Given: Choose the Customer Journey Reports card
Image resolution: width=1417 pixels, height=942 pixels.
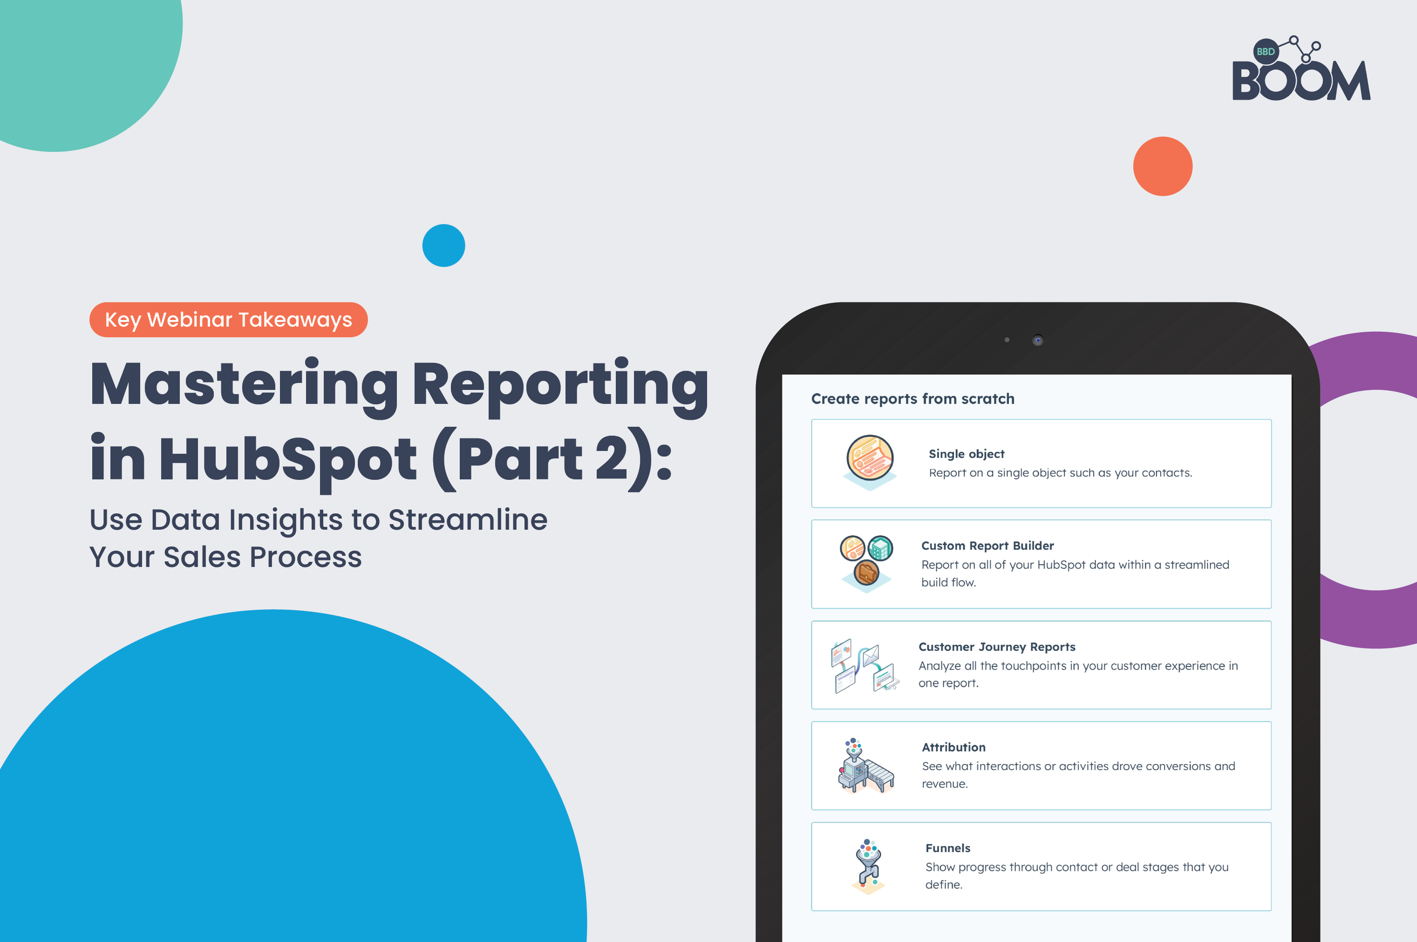Looking at the screenshot, I should coord(1041,665).
